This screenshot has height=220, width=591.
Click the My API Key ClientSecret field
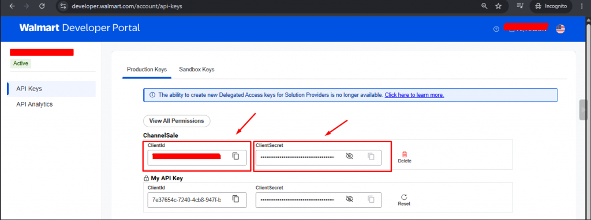tap(319, 200)
